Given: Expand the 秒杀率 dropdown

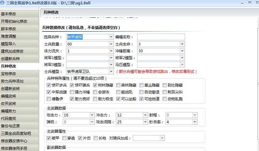Looking at the screenshot, I should point(195,122).
